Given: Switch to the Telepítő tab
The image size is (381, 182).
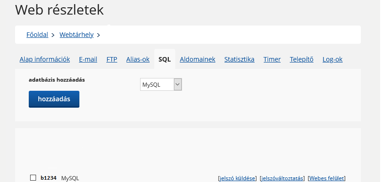Looking at the screenshot, I should coord(302,59).
